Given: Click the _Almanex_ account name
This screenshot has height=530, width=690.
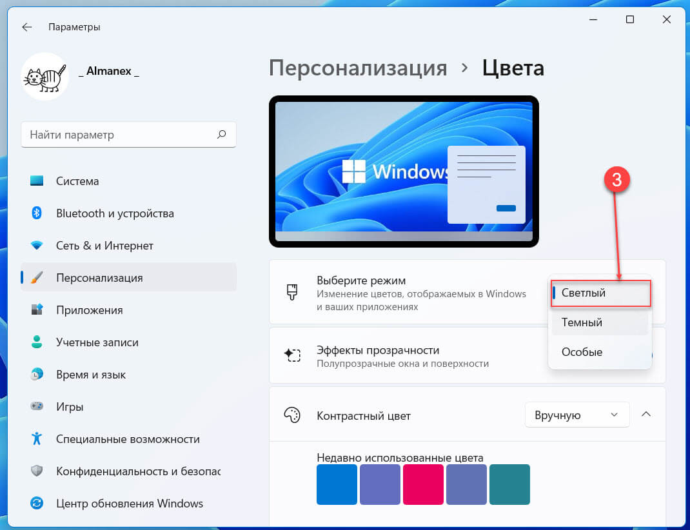Looking at the screenshot, I should (x=109, y=71).
